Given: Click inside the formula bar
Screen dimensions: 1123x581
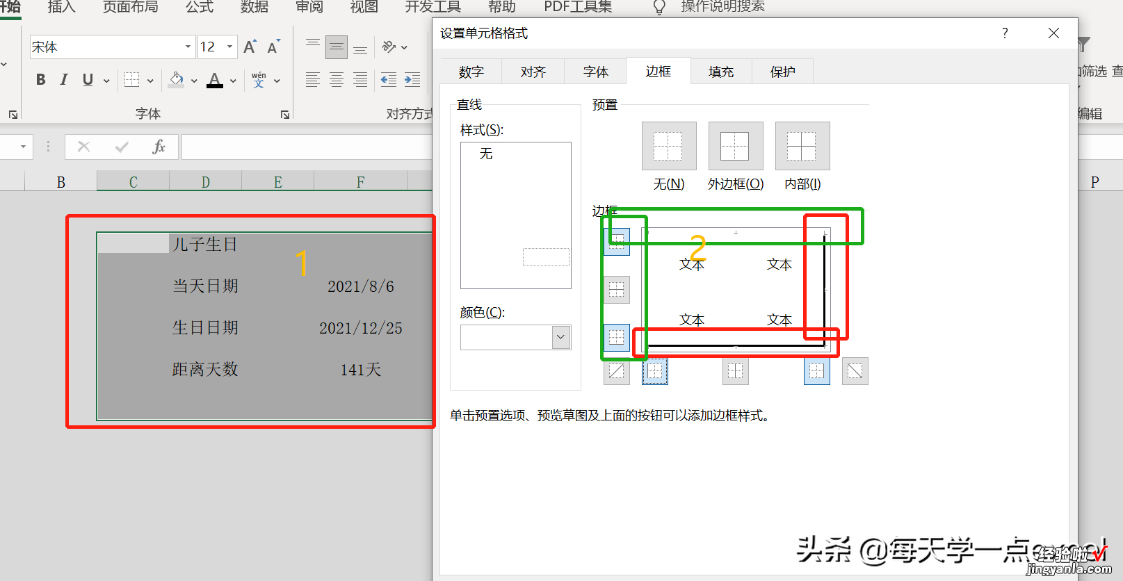Looking at the screenshot, I should click(x=307, y=147).
